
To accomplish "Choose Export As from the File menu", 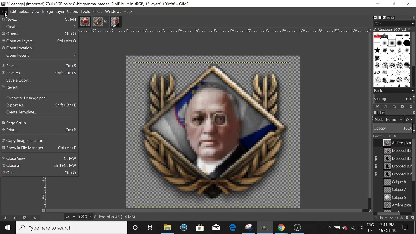I will tap(39, 105).
